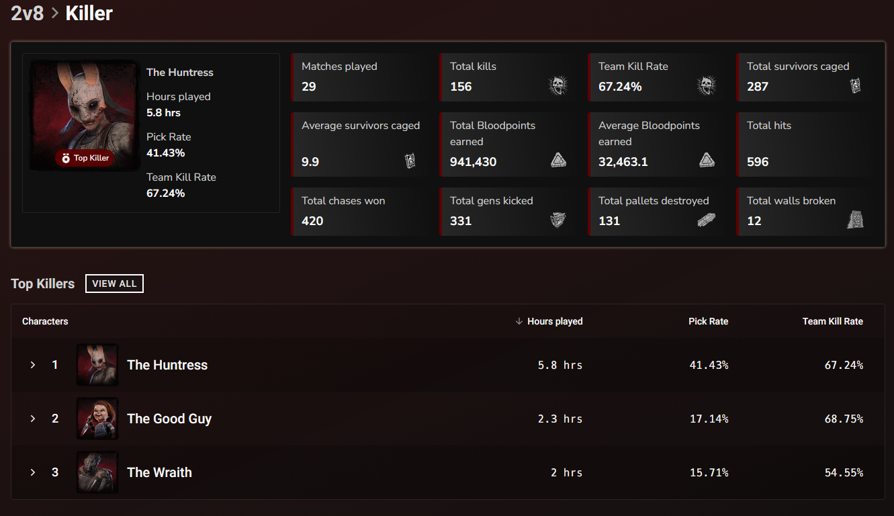
Task: Click the 68.75% team kill rate cell
Action: tap(844, 419)
